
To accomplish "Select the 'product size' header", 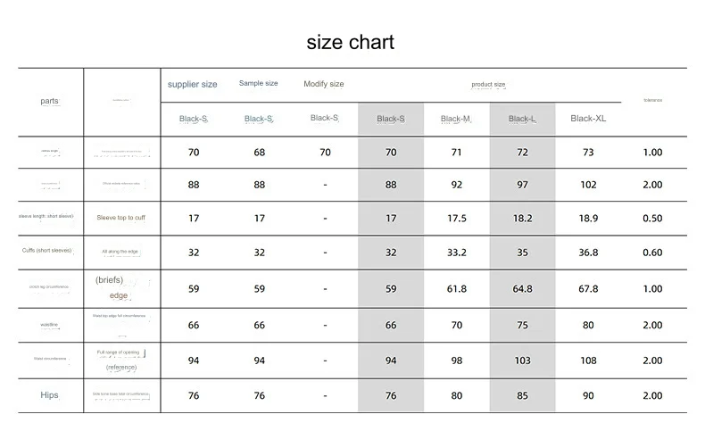I will tap(488, 84).
